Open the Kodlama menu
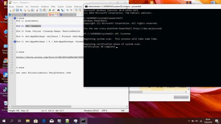 pyautogui.click(x=45, y=7)
